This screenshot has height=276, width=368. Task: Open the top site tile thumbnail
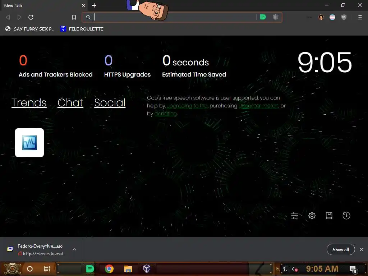(29, 143)
